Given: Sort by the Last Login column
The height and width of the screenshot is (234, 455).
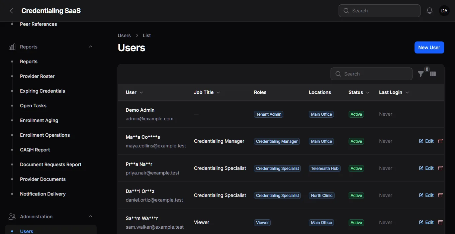Looking at the screenshot, I should pyautogui.click(x=394, y=92).
